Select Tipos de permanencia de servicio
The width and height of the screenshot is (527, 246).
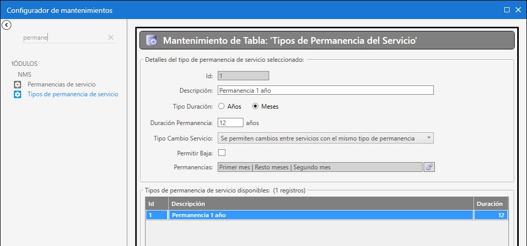click(x=73, y=94)
